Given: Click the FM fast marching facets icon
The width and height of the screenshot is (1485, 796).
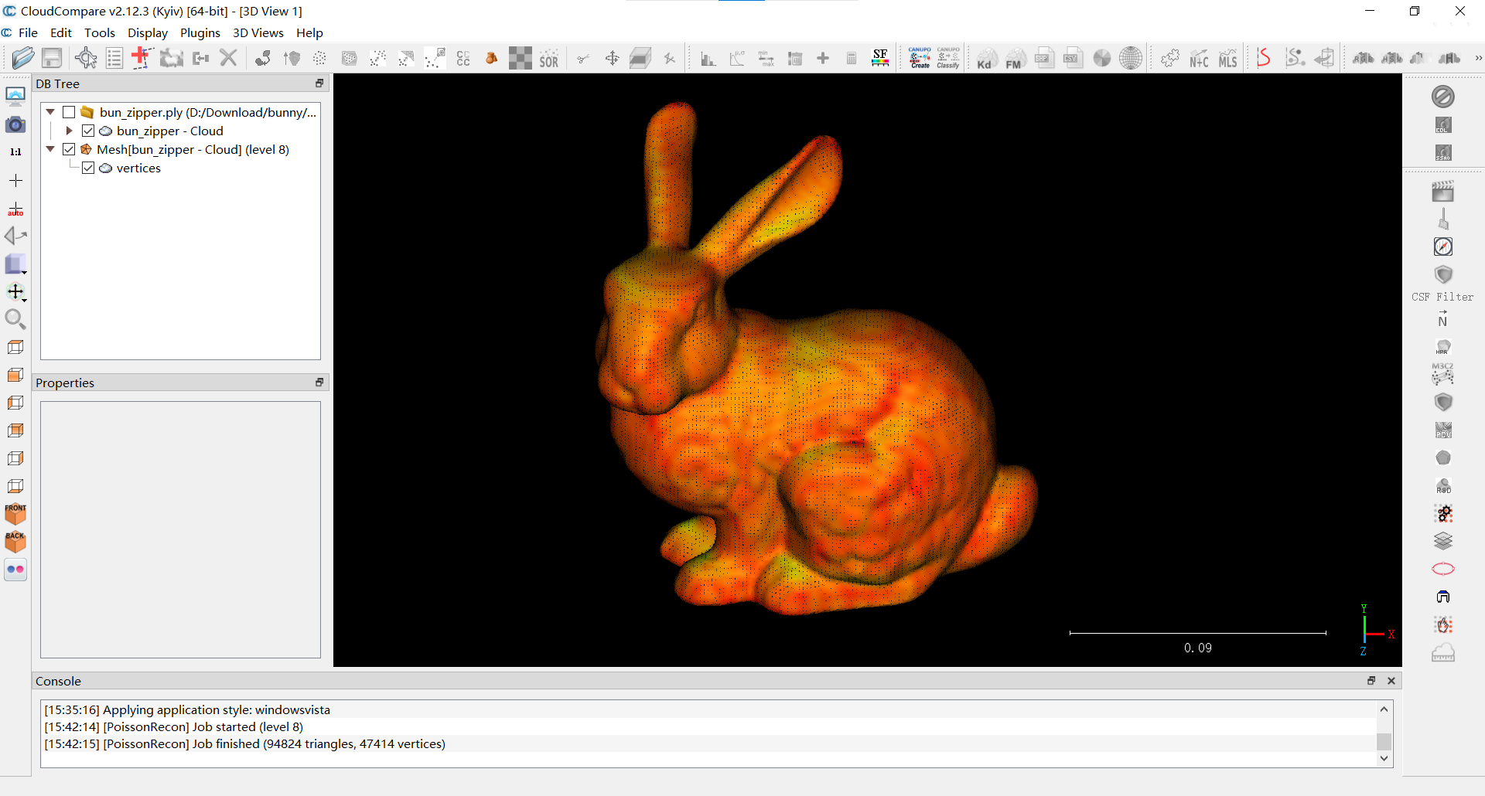Looking at the screenshot, I should 1015,59.
